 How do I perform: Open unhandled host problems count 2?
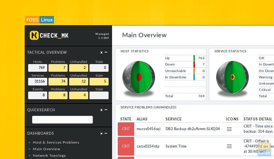(79, 68)
